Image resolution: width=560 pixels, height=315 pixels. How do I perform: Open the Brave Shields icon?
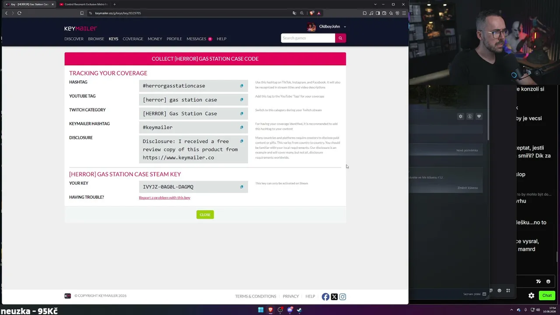(x=312, y=13)
